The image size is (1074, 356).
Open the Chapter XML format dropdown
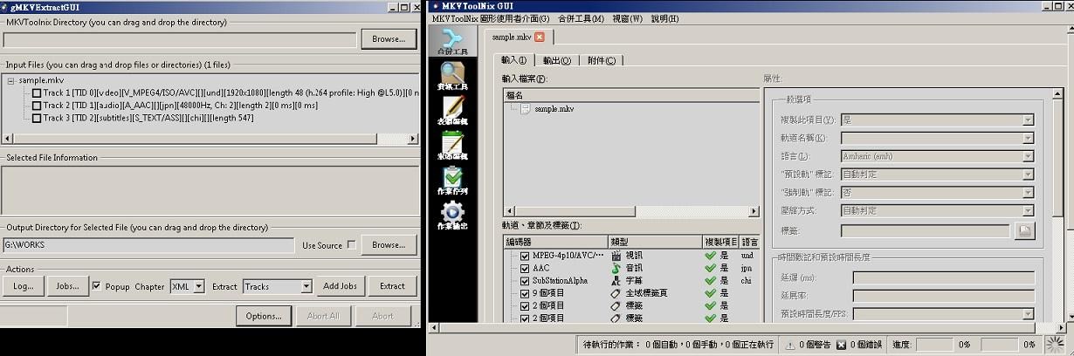199,286
